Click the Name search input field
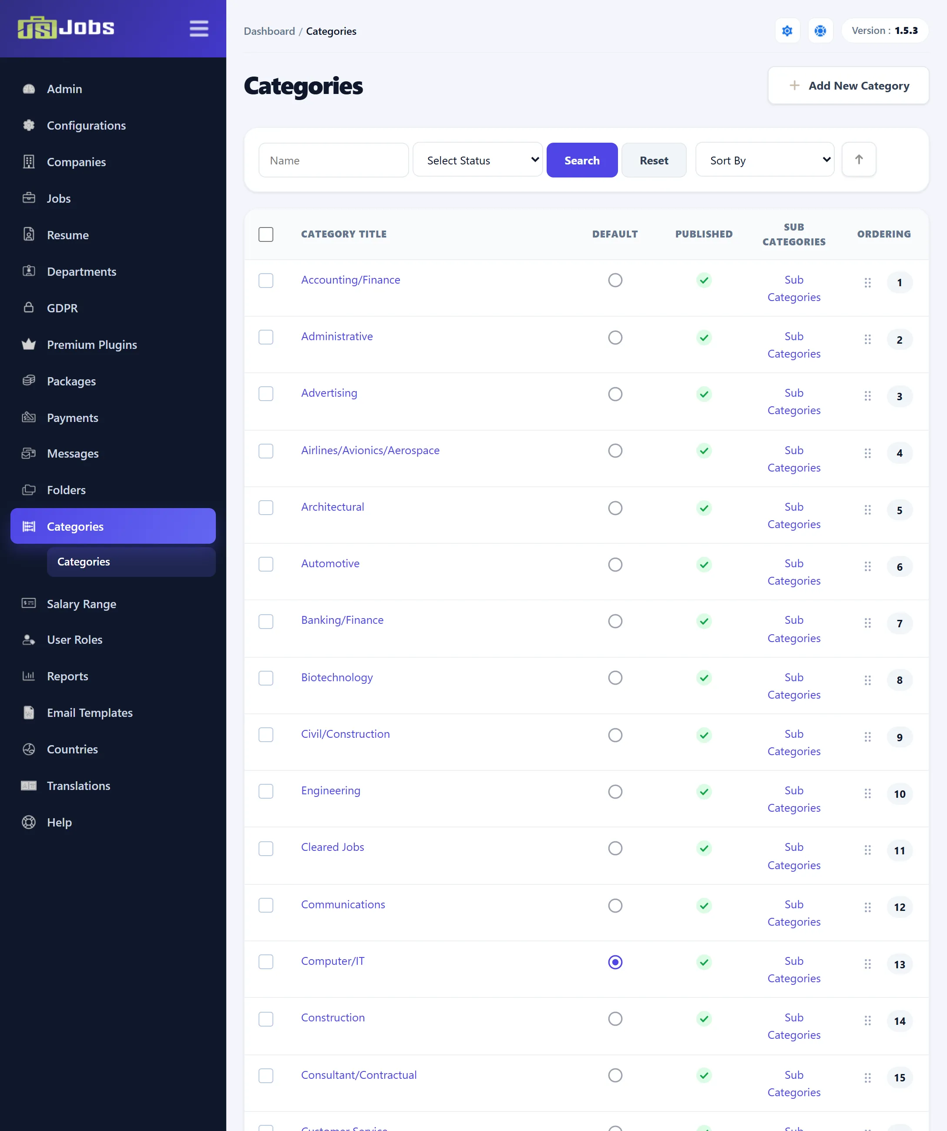Viewport: 947px width, 1131px height. [333, 160]
